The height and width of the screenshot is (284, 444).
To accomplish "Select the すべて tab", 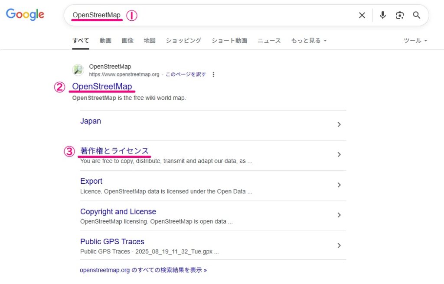I will pos(81,40).
